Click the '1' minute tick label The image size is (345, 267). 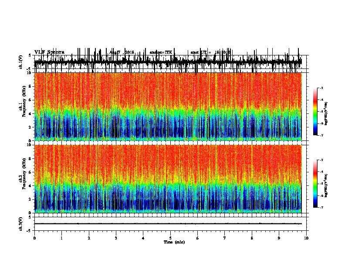61,238
